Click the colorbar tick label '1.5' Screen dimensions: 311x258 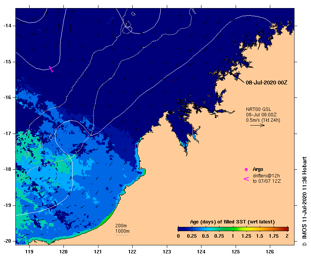click(x=259, y=236)
